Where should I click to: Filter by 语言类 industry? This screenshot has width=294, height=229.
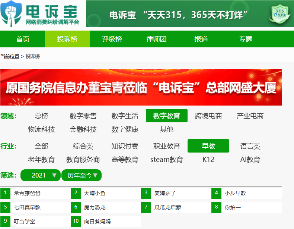point(250,146)
